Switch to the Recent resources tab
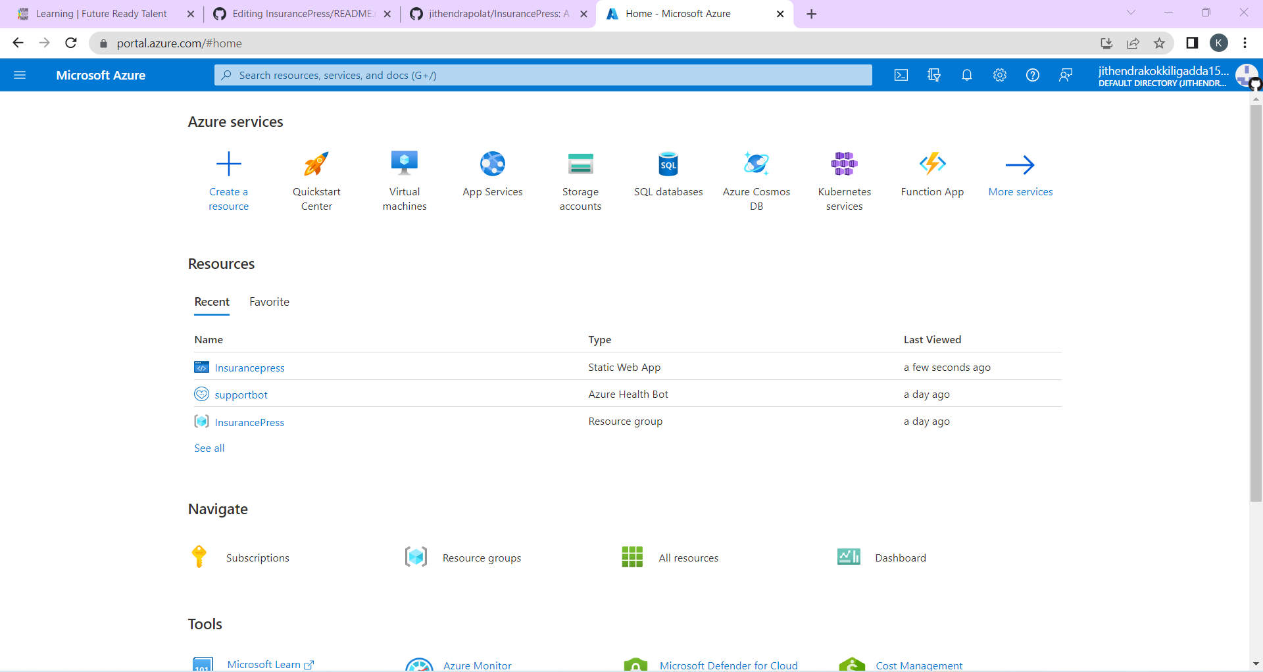The image size is (1263, 672). coord(212,302)
